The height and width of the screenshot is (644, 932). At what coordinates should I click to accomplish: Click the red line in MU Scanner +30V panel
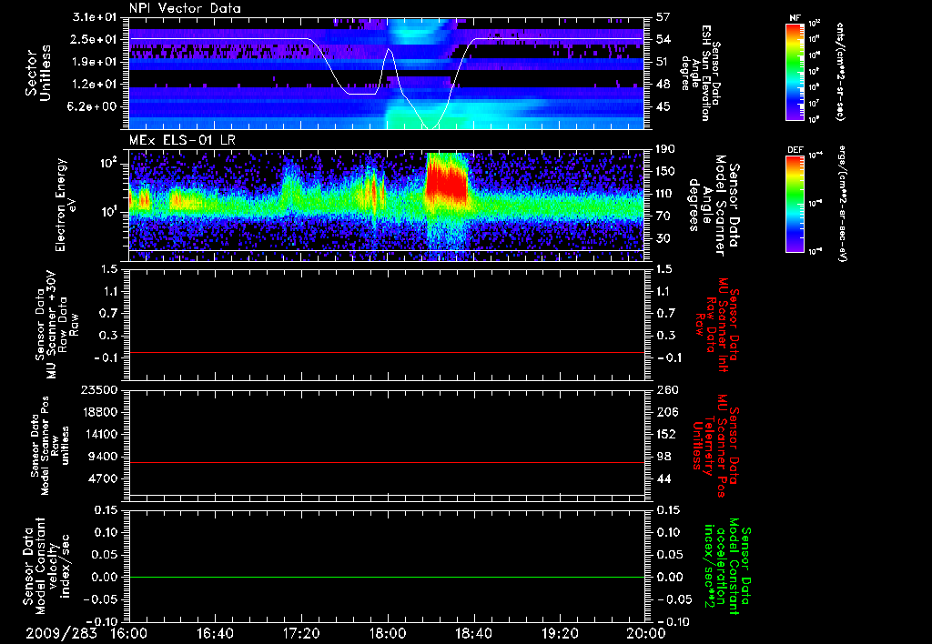(x=387, y=352)
